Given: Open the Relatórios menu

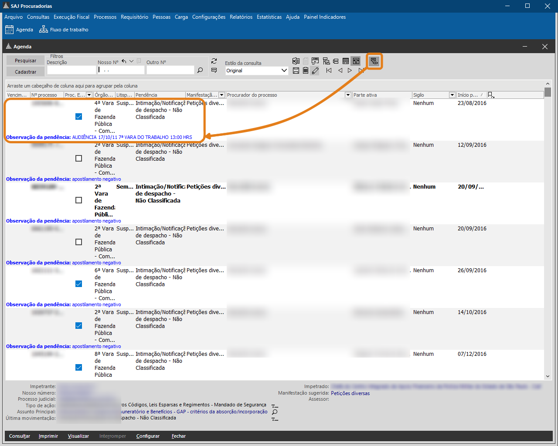Looking at the screenshot, I should [x=241, y=17].
